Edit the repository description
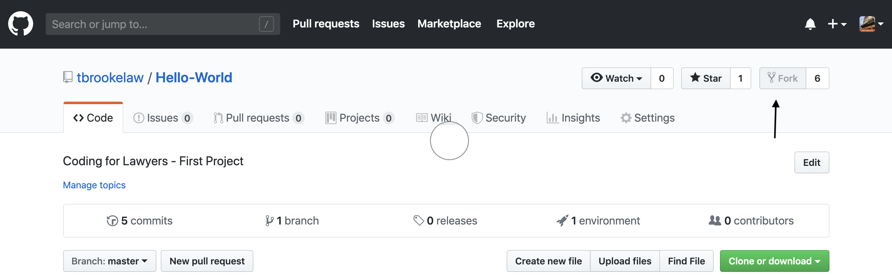The height and width of the screenshot is (275, 892). pos(811,162)
